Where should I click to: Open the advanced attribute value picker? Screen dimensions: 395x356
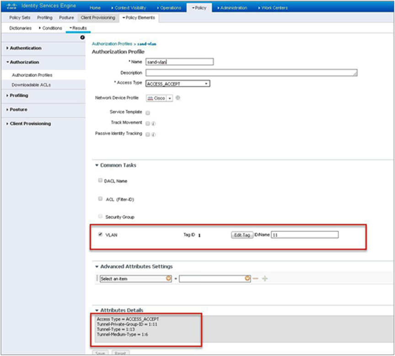point(247,278)
